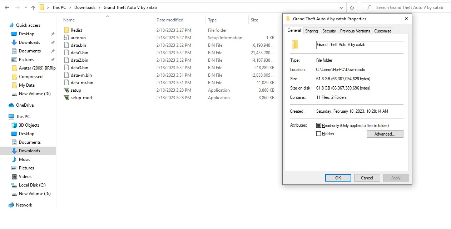Click the pinned Downloads icon under Quick access

tap(14, 42)
